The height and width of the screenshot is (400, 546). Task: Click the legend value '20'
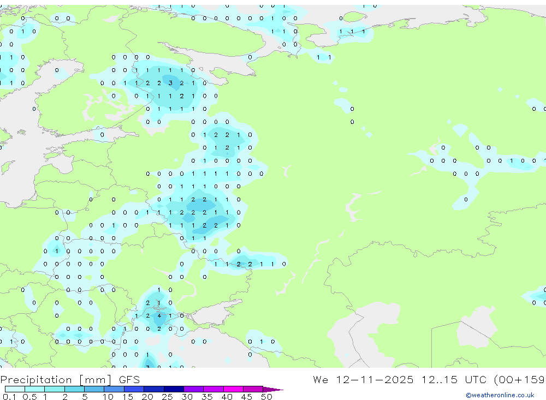(147, 397)
